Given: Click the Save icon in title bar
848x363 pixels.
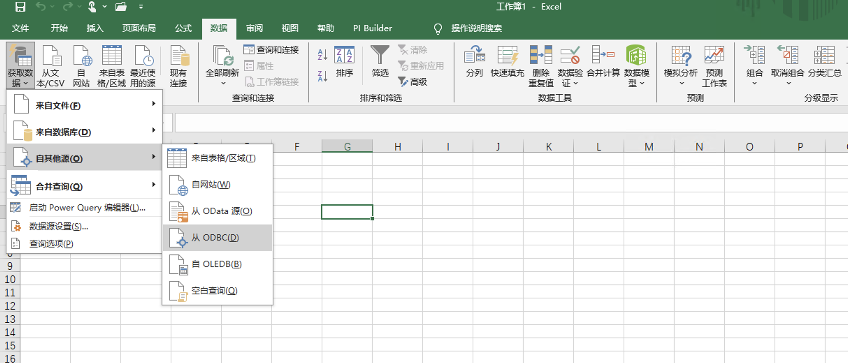Looking at the screenshot, I should coord(20,7).
